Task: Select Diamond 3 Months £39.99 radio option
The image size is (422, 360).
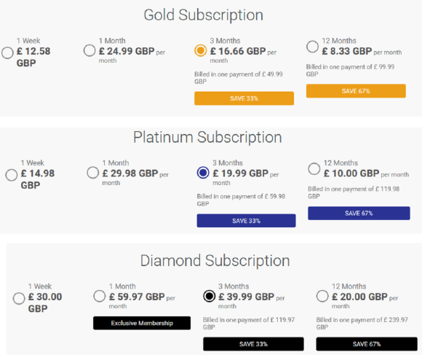Action: point(209,296)
